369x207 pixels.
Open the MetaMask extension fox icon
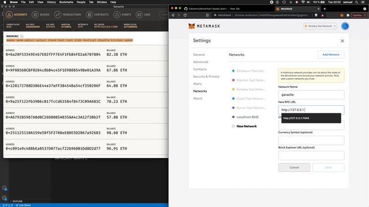(x=342, y=15)
